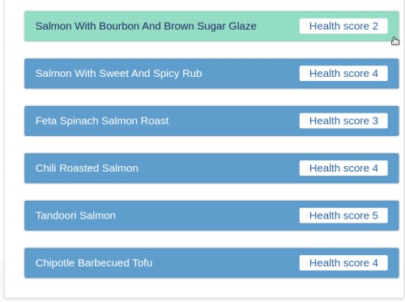Click the Health score 3 badge
Viewport: 405px width, 302px height.
tap(343, 121)
